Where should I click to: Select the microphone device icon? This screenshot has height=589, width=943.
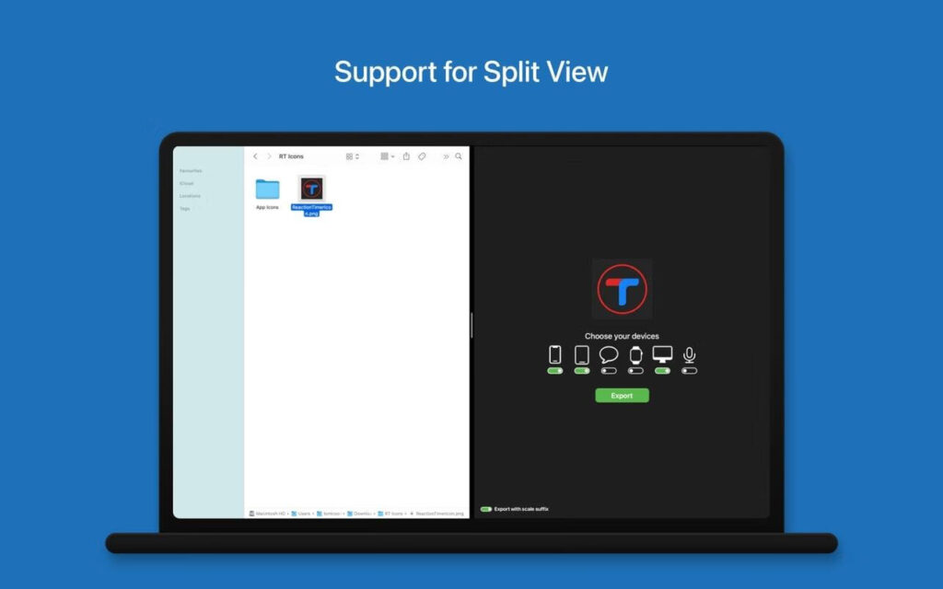coord(689,354)
